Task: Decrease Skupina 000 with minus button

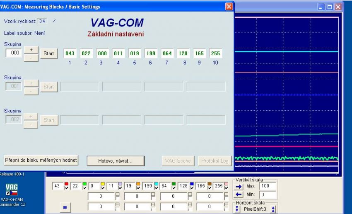Action: coord(31,58)
